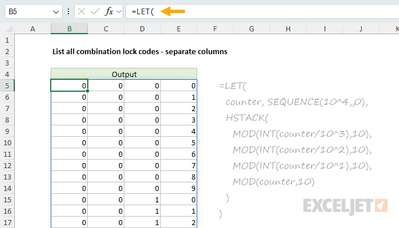Screen dimensions: 399x228
Task: Select row 14 header
Action: coord(7,188)
